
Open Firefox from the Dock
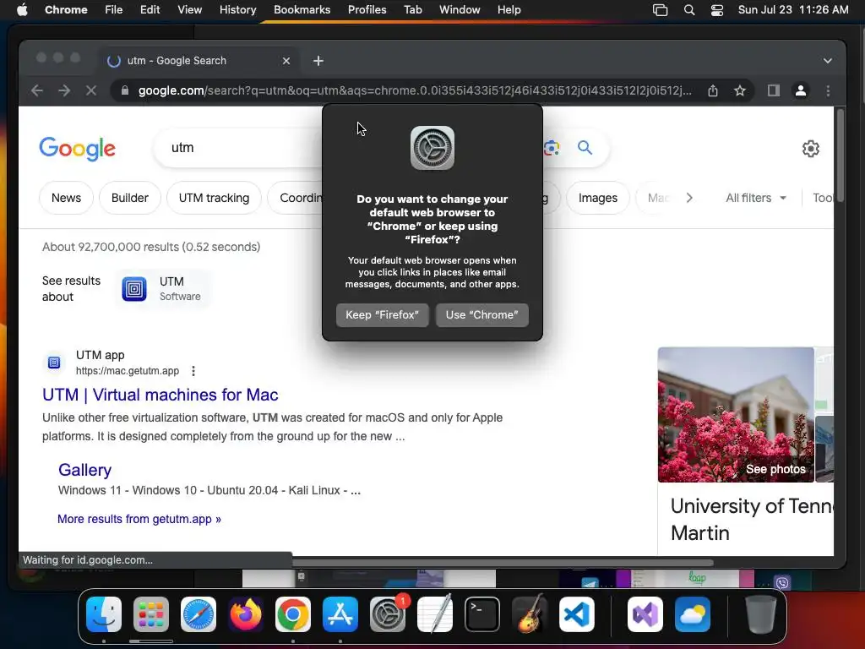[246, 614]
